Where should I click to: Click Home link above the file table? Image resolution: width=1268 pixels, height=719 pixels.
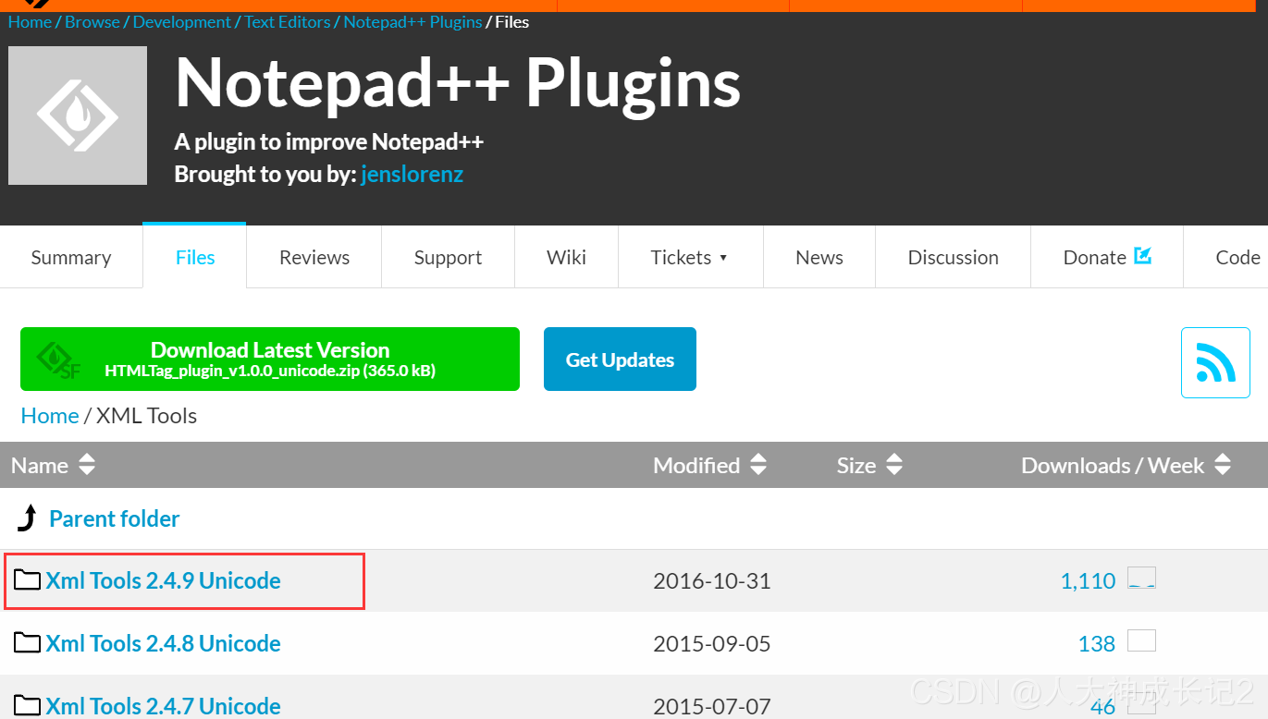pos(50,415)
